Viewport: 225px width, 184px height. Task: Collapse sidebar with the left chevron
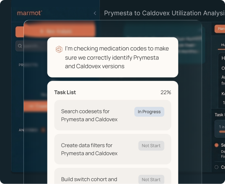pyautogui.click(x=95, y=13)
